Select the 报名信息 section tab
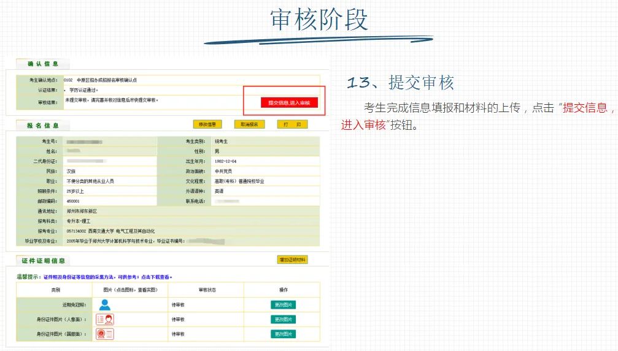The height and width of the screenshot is (351, 618). [x=43, y=126]
